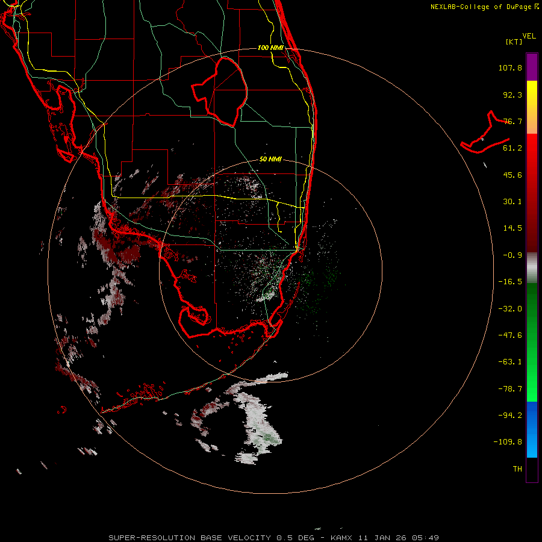Click the -94.2 velocity scale value
The image size is (542, 542).
[510, 416]
